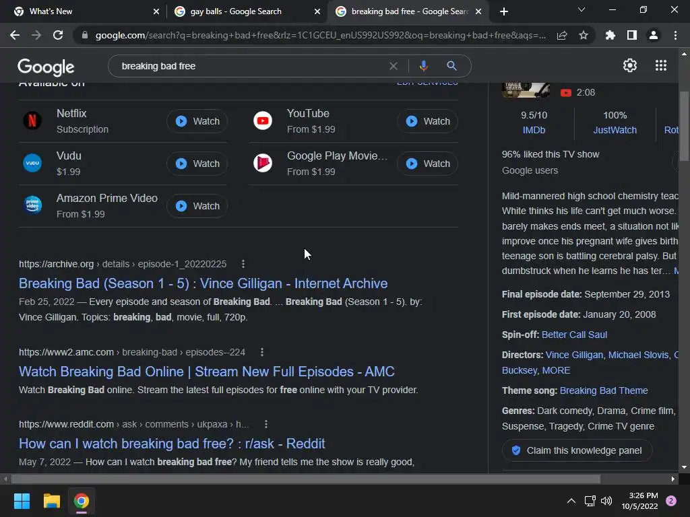Share this page via address bar icon
Screen dimensions: 690x517
click(562, 36)
